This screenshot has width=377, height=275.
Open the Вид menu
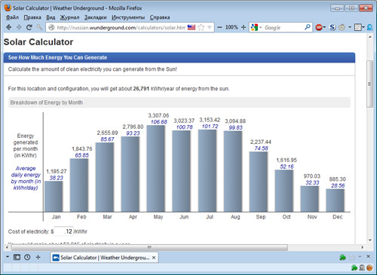[51, 17]
